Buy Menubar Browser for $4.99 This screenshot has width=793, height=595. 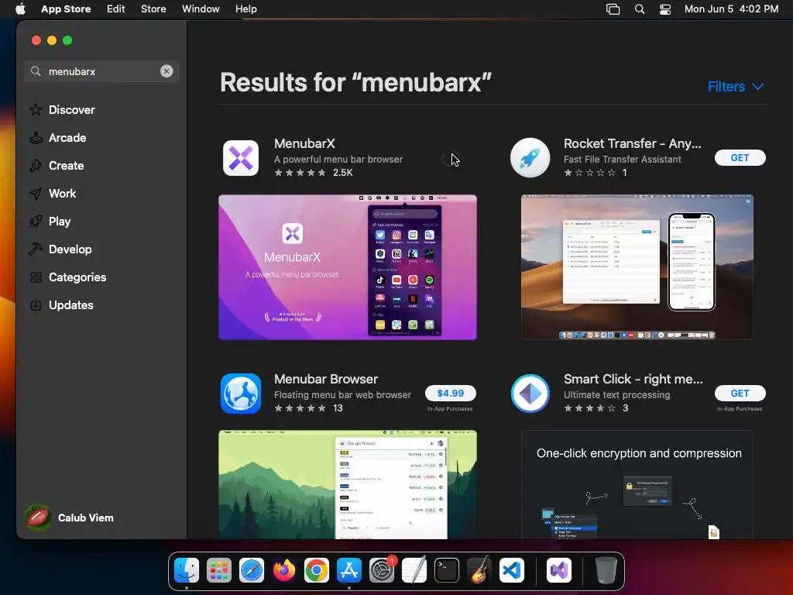tap(450, 393)
